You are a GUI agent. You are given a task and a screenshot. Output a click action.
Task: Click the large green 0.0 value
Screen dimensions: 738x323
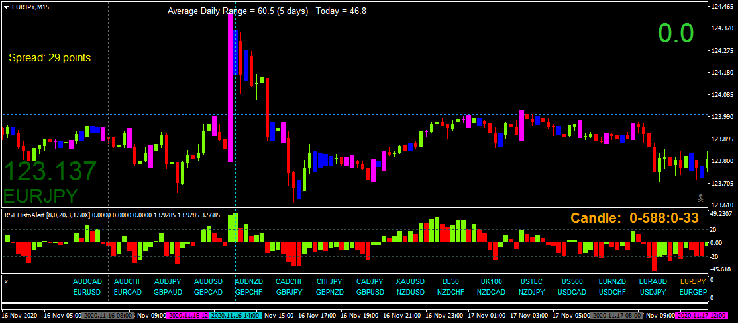[676, 33]
